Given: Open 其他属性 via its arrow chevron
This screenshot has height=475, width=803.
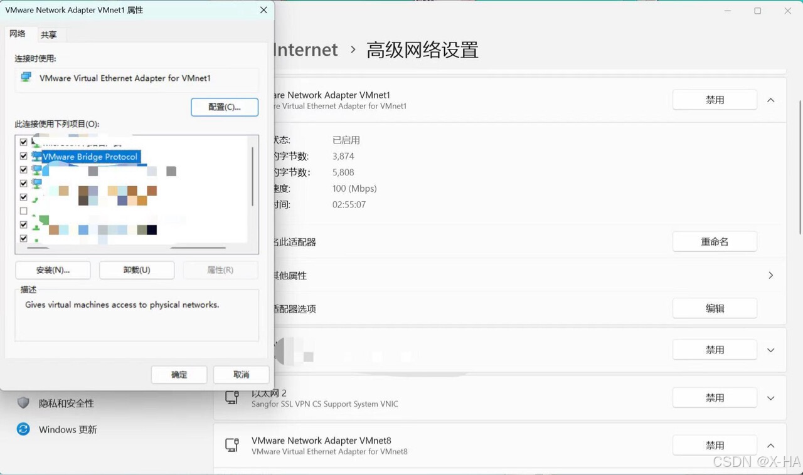Looking at the screenshot, I should 771,275.
